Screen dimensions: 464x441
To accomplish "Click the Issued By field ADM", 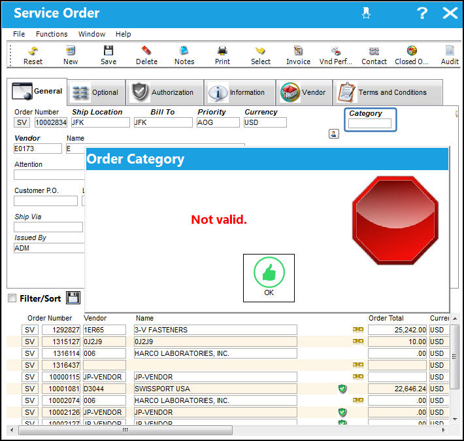I will click(49, 248).
